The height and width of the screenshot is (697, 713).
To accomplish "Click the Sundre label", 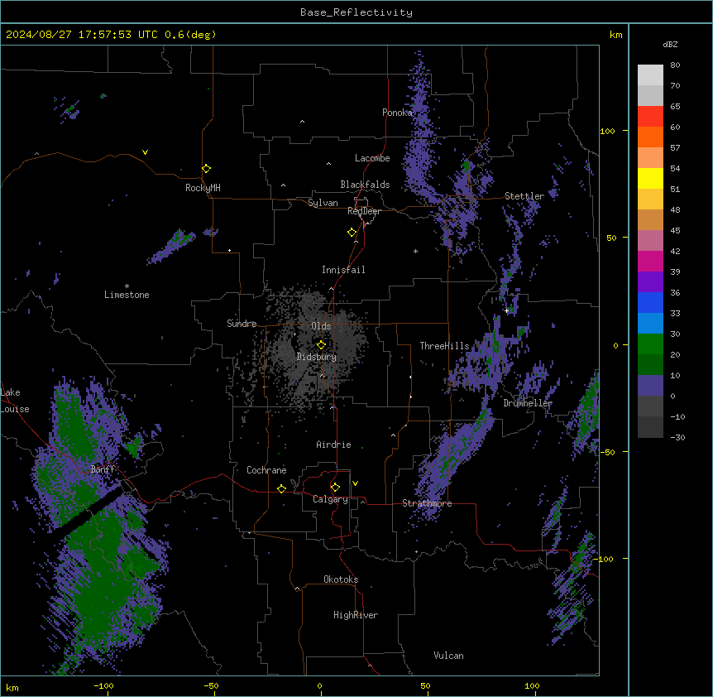I will pos(242,324).
